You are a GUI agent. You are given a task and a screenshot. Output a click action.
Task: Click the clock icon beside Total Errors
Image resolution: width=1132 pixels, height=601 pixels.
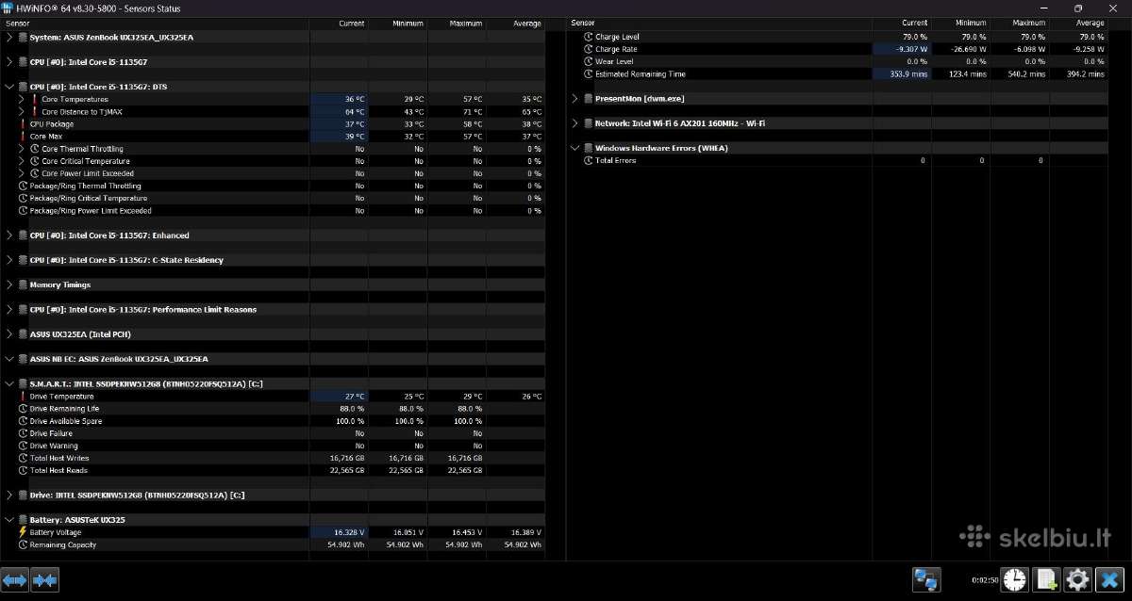[x=589, y=161]
